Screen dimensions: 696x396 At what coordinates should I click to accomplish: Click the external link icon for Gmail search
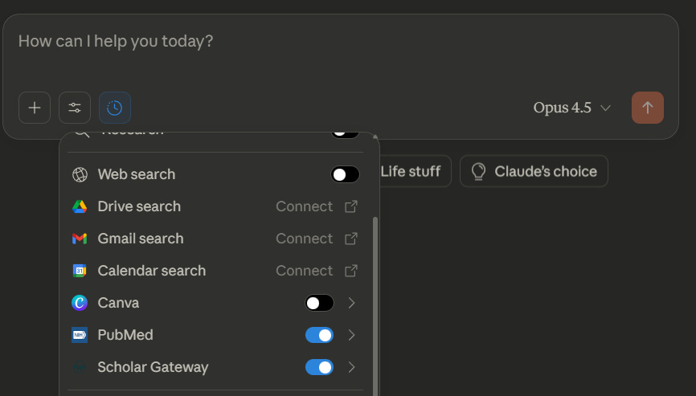[351, 239]
